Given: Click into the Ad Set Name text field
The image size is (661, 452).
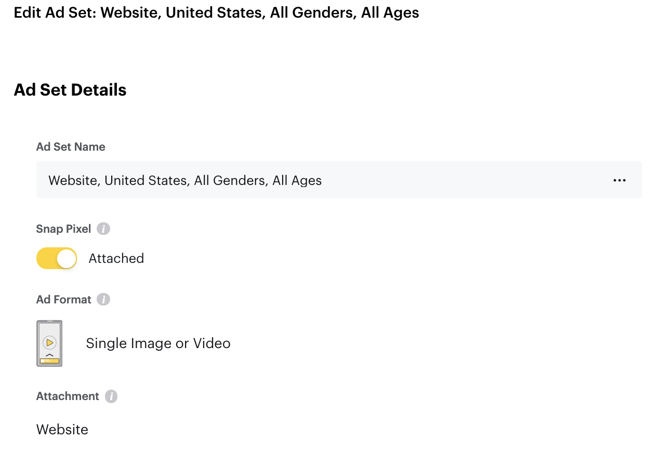Looking at the screenshot, I should [312, 180].
